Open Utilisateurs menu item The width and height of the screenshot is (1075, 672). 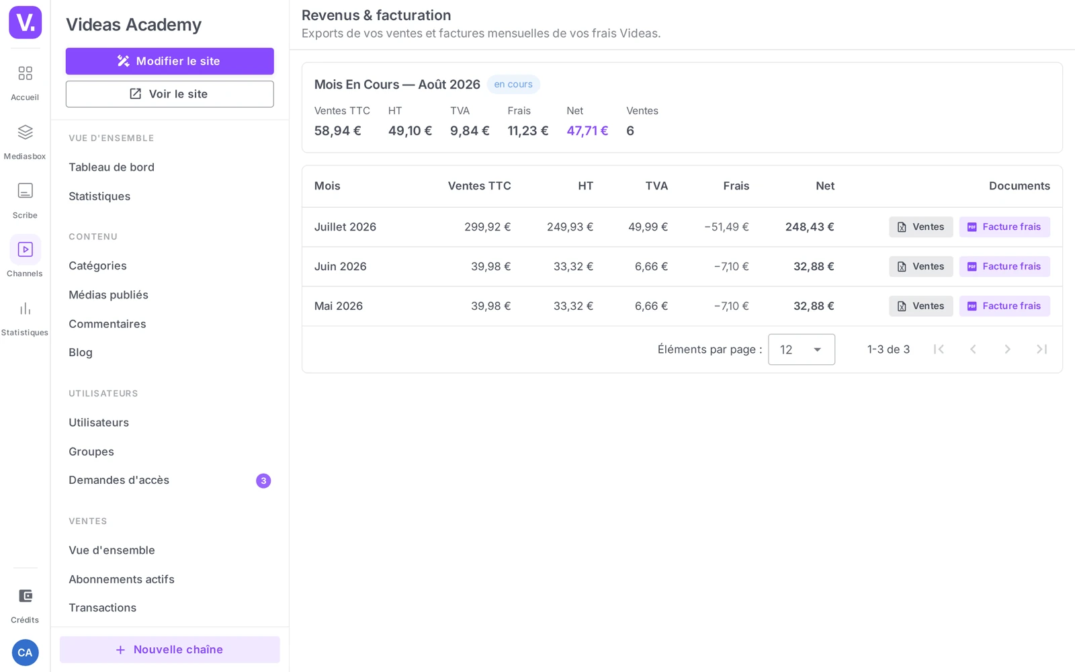[99, 423]
